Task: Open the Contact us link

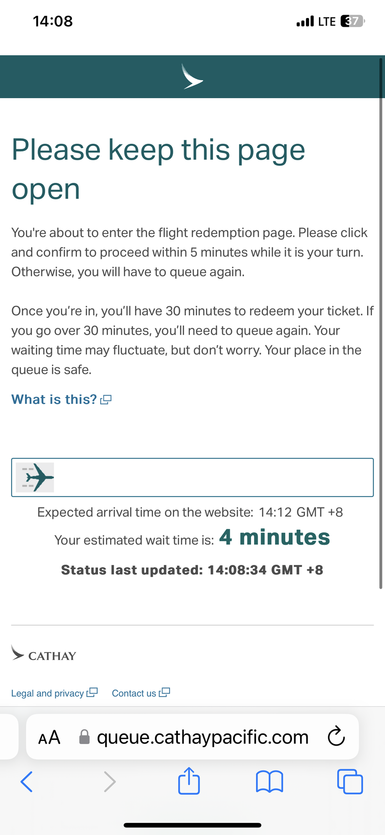Action: (134, 693)
